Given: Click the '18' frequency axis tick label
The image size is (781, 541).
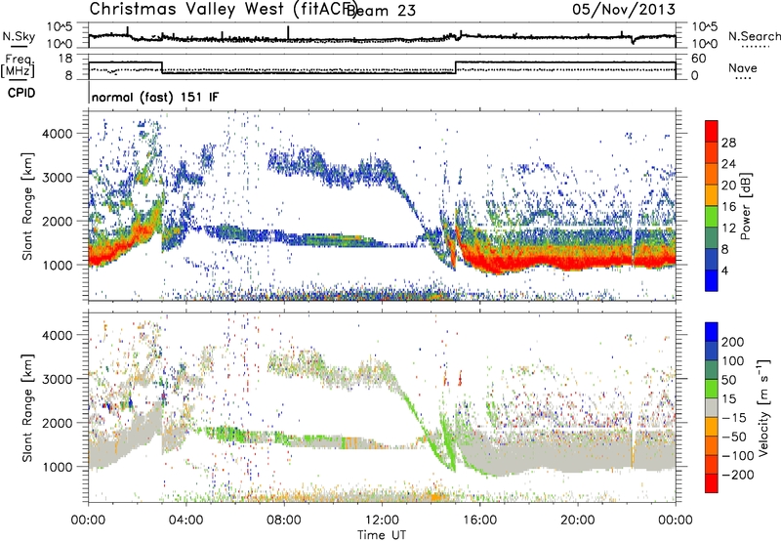Looking at the screenshot, I should (x=65, y=59).
